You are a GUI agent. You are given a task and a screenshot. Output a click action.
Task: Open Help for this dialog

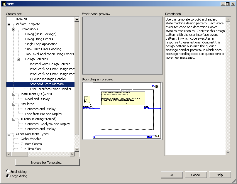(x=220, y=175)
